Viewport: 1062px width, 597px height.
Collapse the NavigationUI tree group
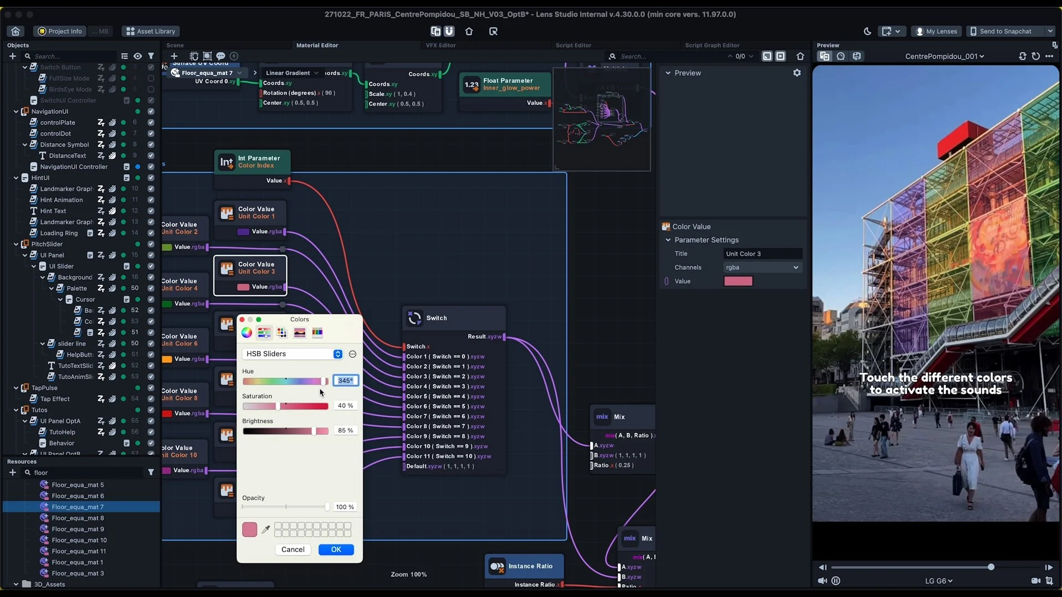(16, 112)
